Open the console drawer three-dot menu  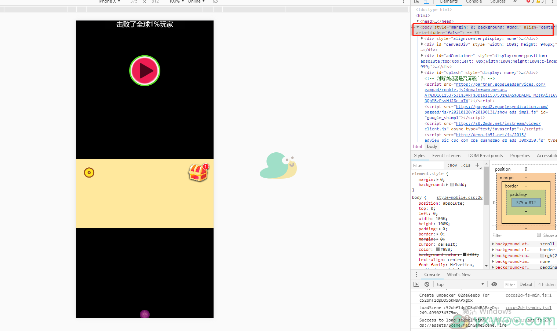pyautogui.click(x=416, y=274)
